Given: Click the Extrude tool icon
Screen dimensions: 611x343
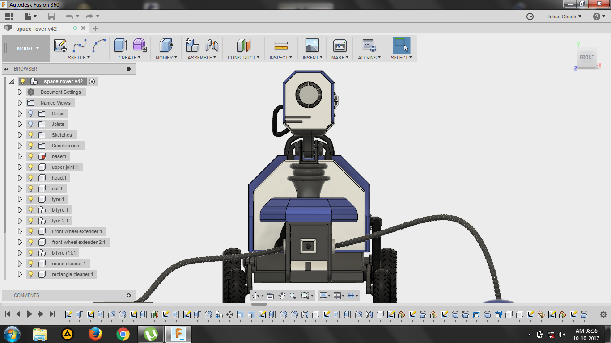Looking at the screenshot, I should [x=120, y=46].
